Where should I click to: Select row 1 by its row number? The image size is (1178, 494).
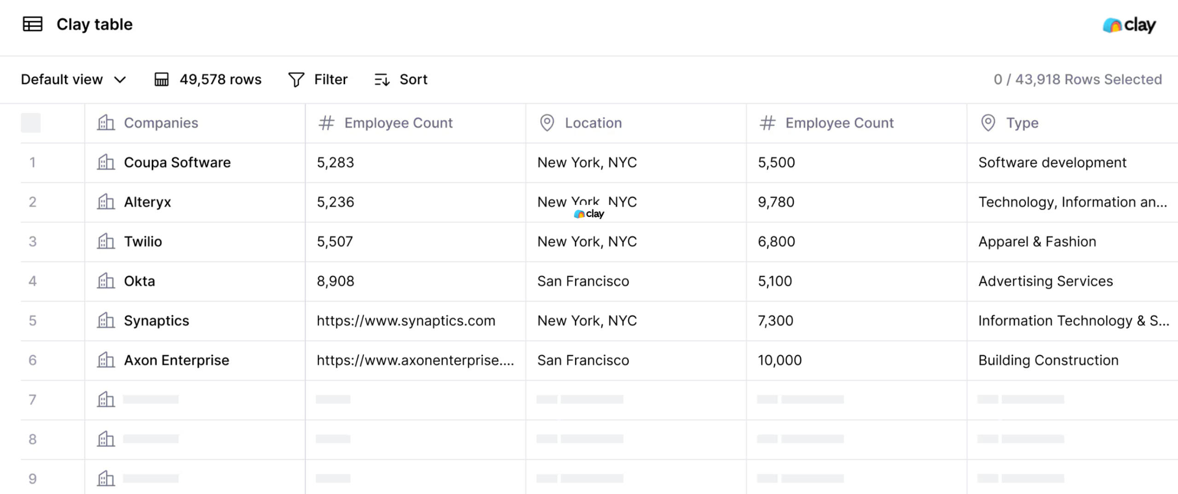point(32,162)
